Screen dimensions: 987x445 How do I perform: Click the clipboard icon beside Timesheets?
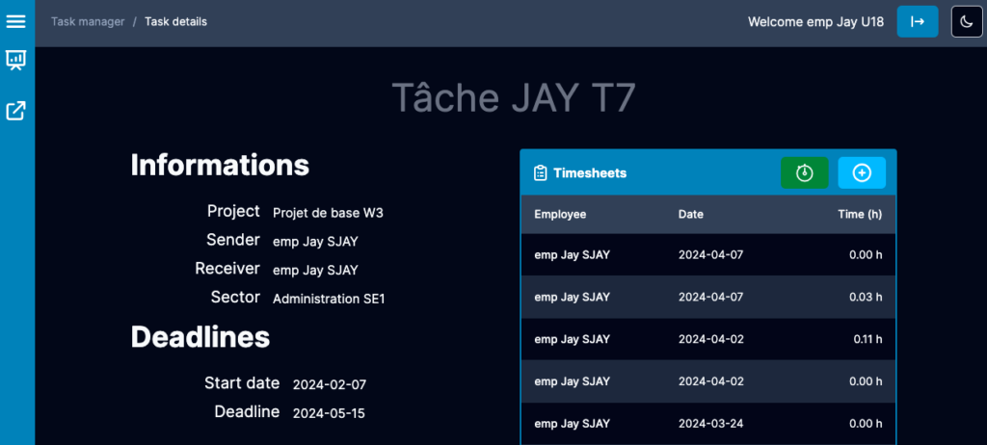pos(540,173)
